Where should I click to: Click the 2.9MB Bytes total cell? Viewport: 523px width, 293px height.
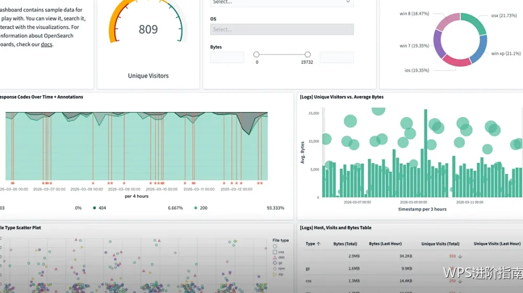click(354, 256)
